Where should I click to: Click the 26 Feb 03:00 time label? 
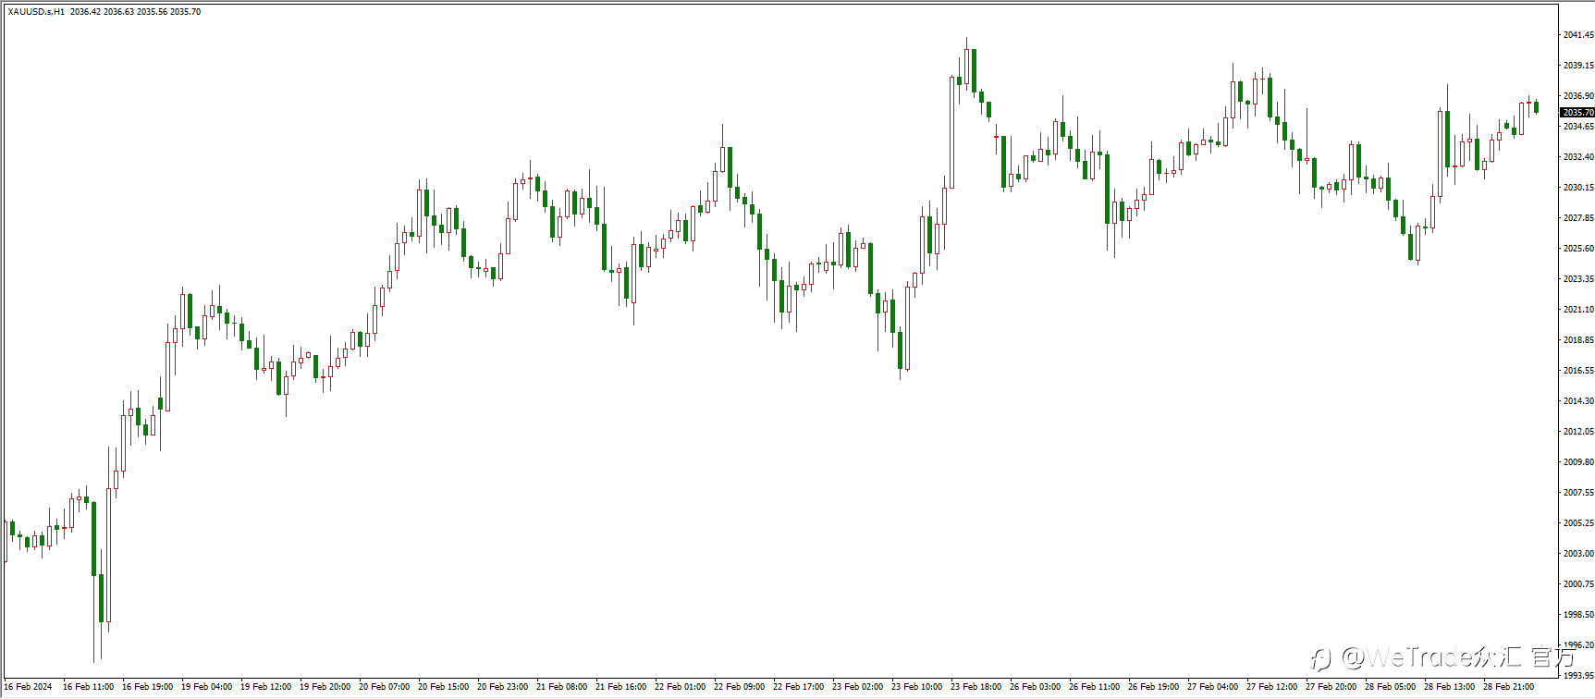pyautogui.click(x=1035, y=687)
